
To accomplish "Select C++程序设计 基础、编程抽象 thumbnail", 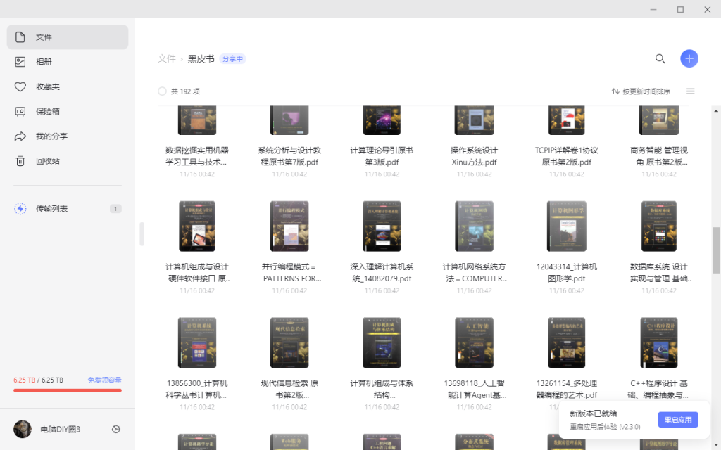I will click(659, 342).
